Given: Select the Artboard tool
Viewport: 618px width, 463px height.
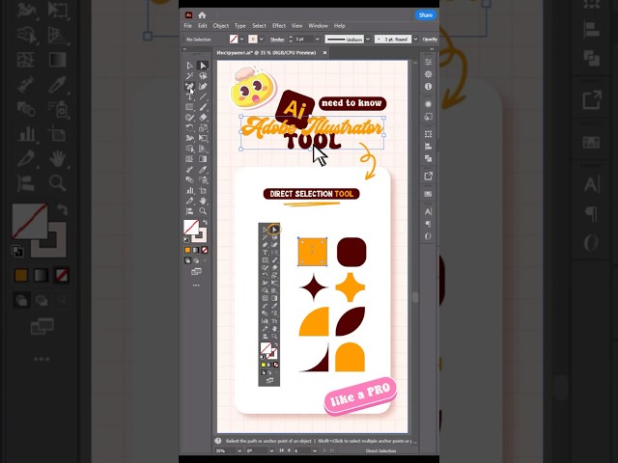Looking at the screenshot, I should (203, 191).
